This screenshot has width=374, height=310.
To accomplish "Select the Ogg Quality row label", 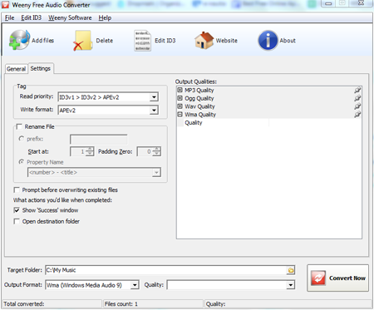I will (x=199, y=98).
